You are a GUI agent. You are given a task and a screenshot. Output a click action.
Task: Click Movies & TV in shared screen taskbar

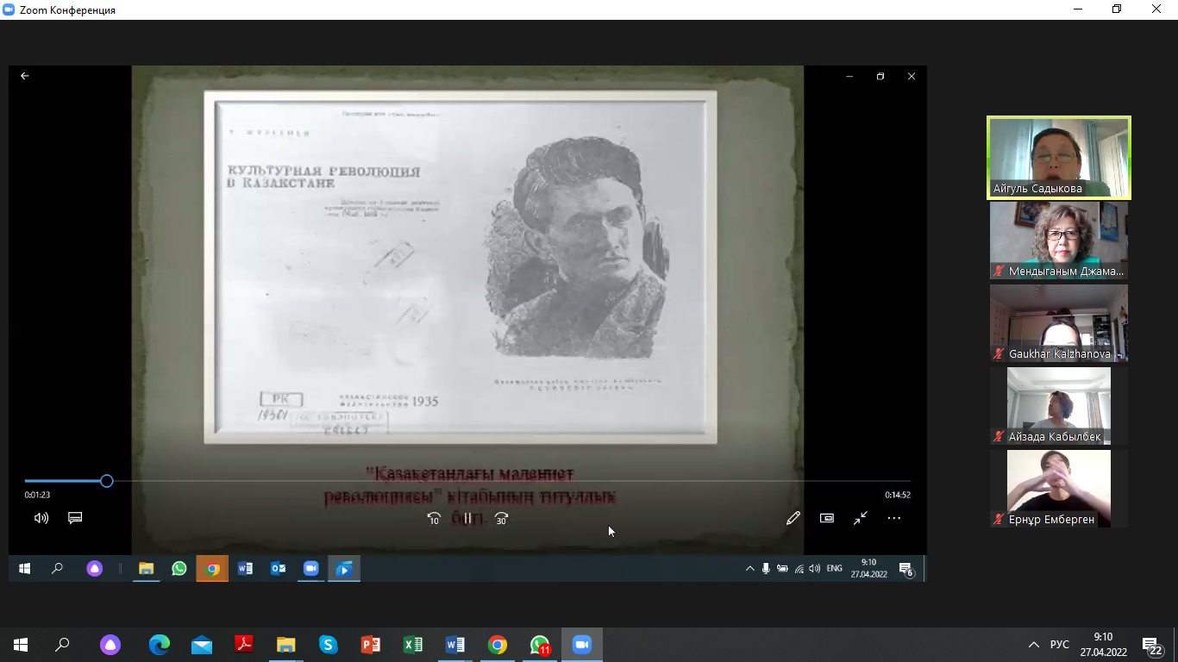coord(344,569)
